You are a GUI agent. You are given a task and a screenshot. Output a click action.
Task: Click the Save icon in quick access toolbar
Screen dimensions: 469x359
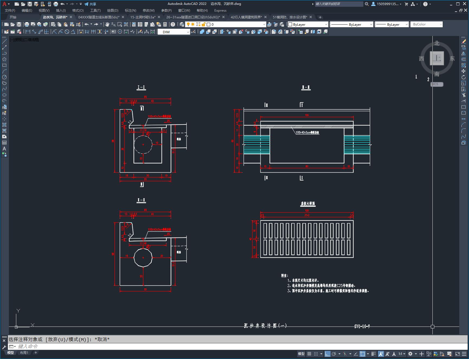30,4
